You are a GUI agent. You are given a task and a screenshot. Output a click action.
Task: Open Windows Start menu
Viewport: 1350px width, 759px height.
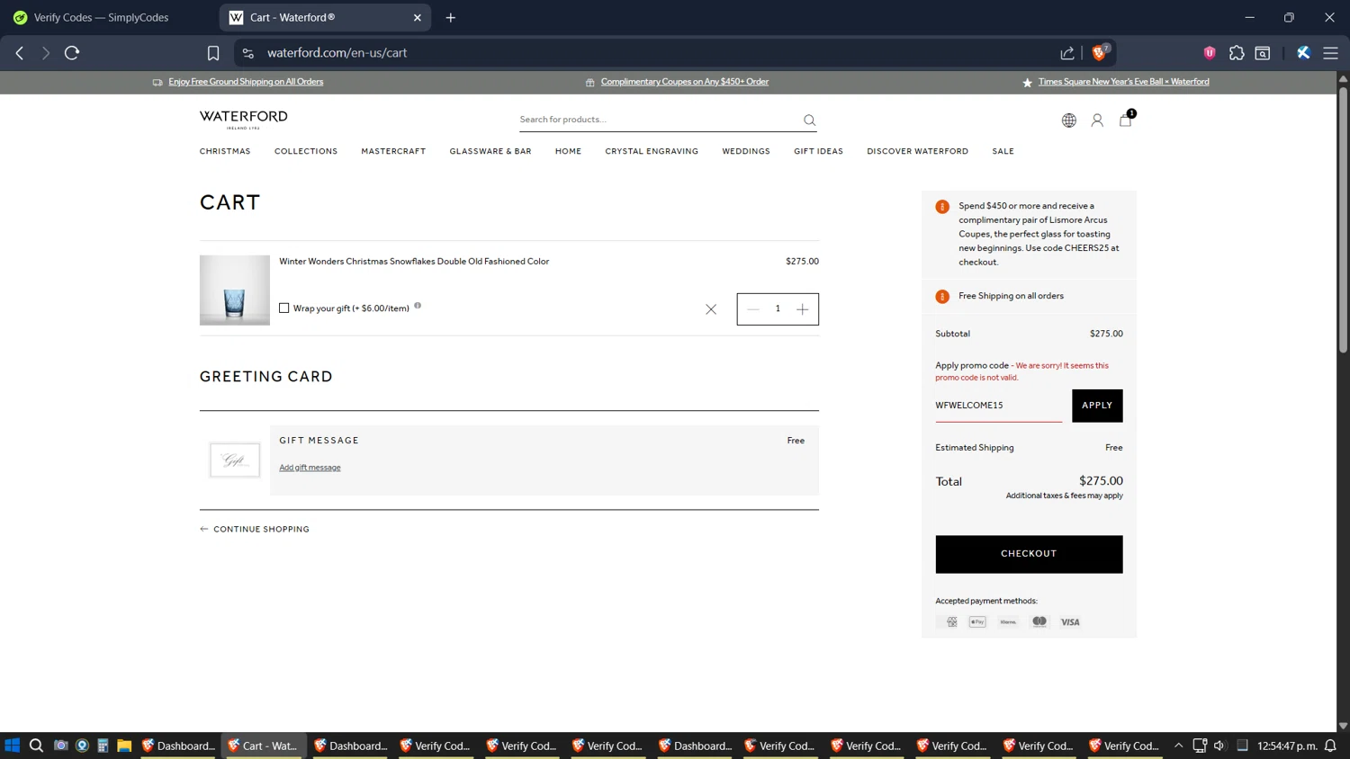click(x=13, y=746)
